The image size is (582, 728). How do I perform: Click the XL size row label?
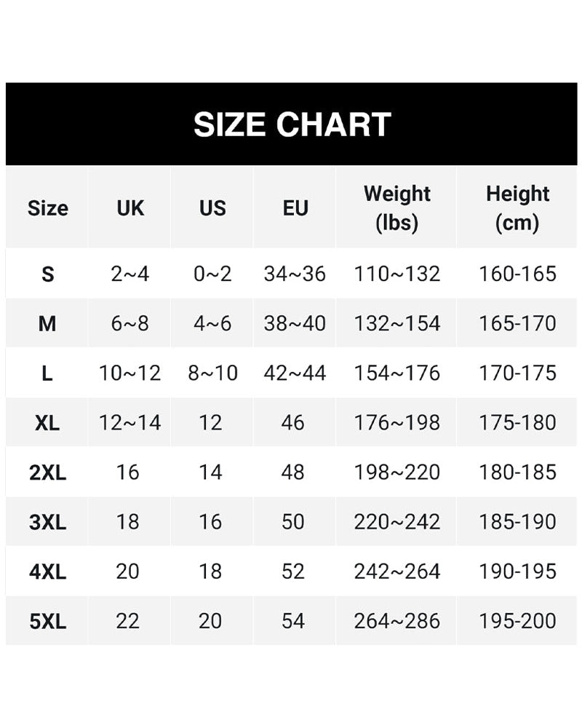click(47, 423)
